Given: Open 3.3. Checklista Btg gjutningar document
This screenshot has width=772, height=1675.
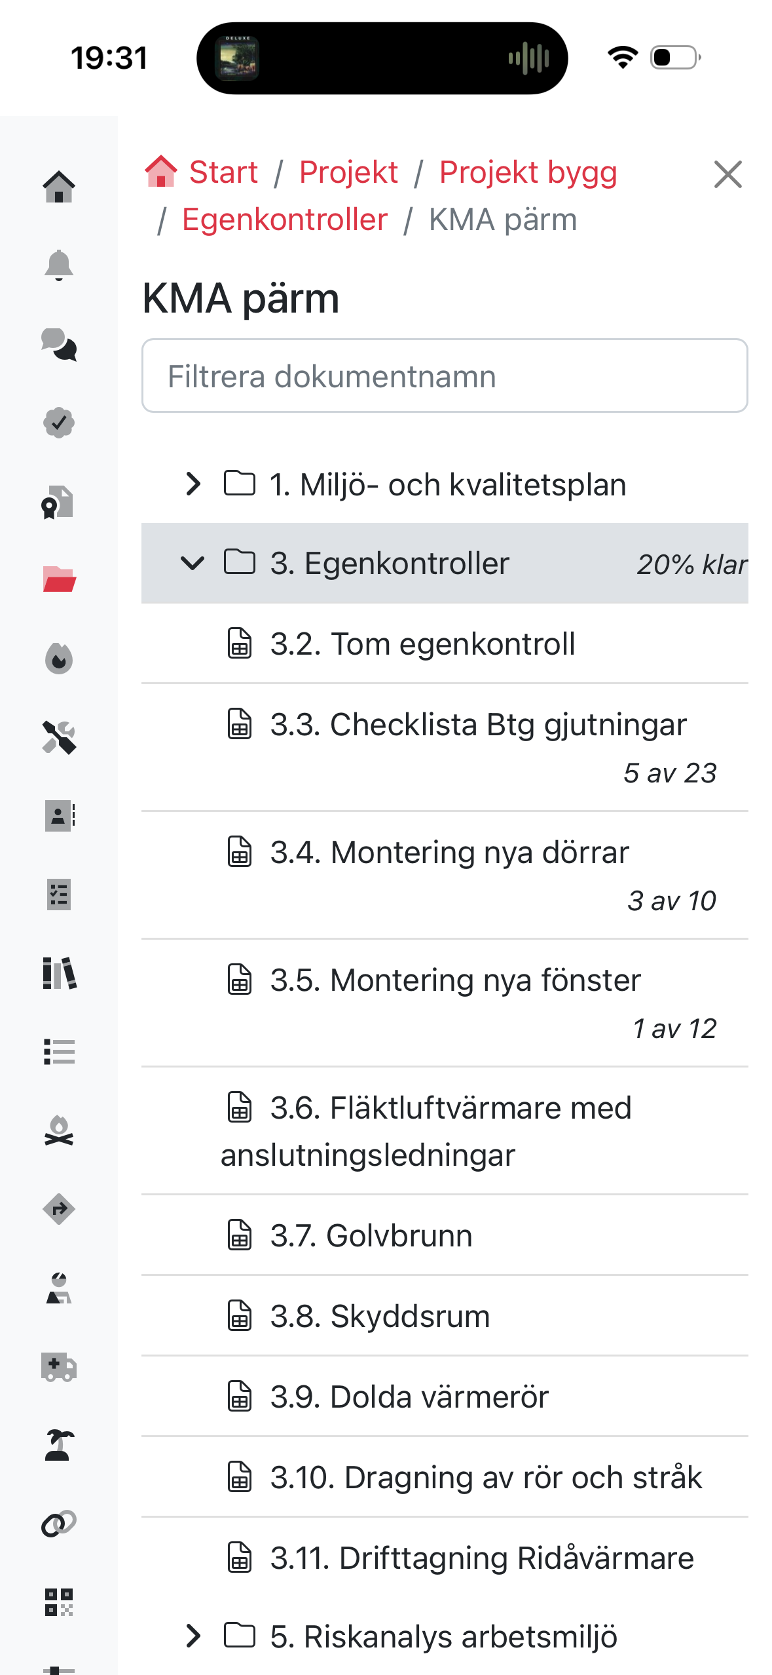Looking at the screenshot, I should (x=478, y=725).
